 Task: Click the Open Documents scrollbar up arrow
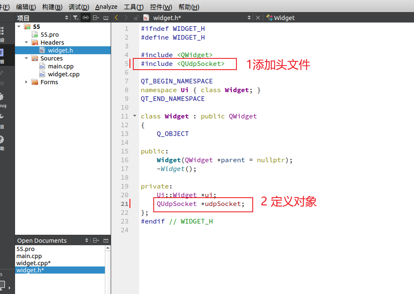[108, 248]
